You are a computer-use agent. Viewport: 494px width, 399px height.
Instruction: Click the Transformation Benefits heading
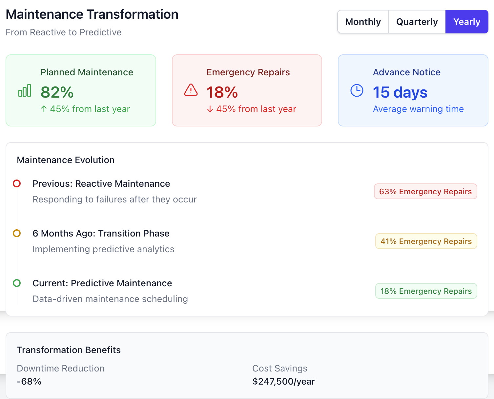click(69, 350)
